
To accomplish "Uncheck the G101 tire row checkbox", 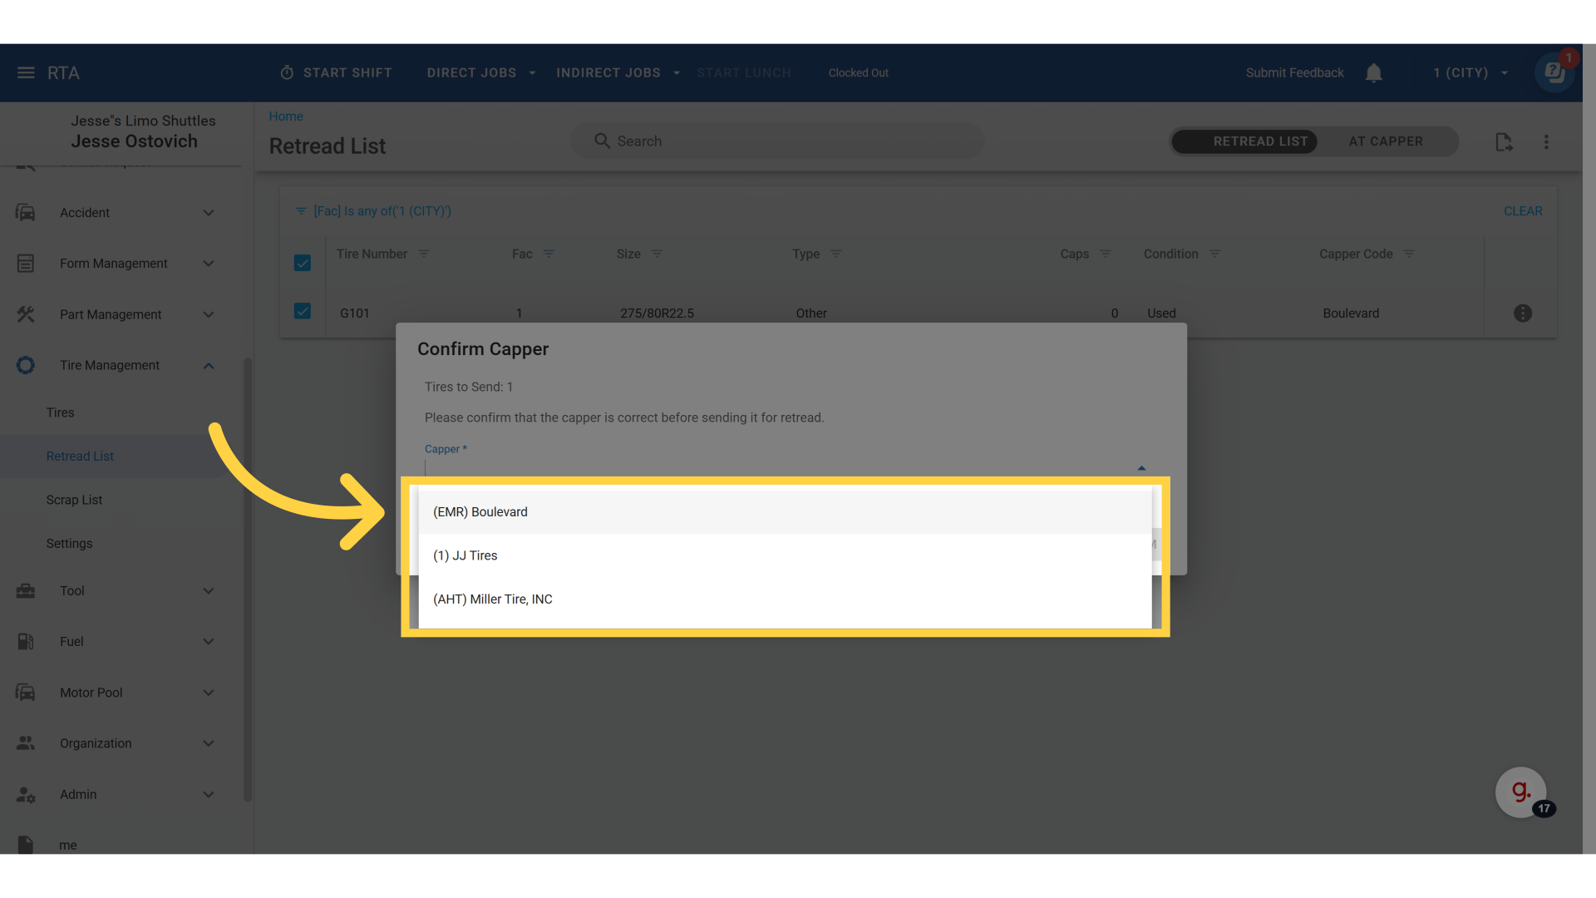I will (302, 311).
